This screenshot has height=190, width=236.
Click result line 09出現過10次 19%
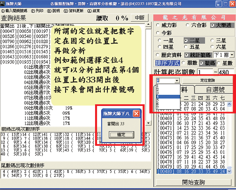(x=48, y=108)
